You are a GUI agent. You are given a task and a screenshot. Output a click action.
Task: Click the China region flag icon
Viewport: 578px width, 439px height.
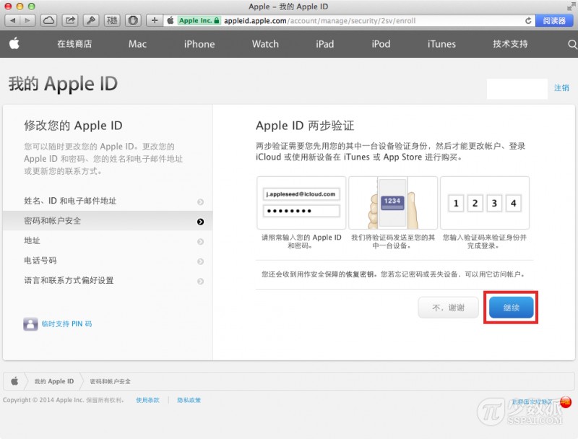(566, 401)
